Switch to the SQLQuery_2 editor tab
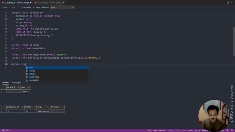 [x=50, y=3]
